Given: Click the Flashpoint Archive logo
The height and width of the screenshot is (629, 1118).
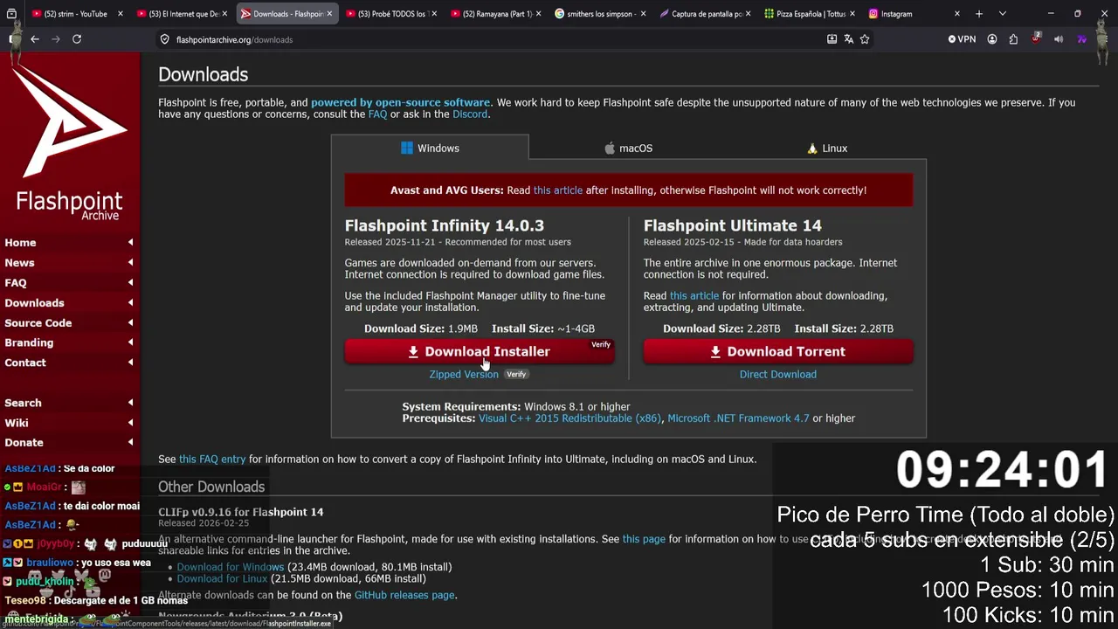Looking at the screenshot, I should tap(70, 142).
